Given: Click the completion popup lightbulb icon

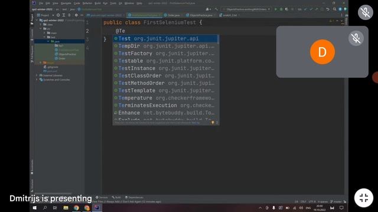Looking at the screenshot, I should pyautogui.click(x=213, y=122).
